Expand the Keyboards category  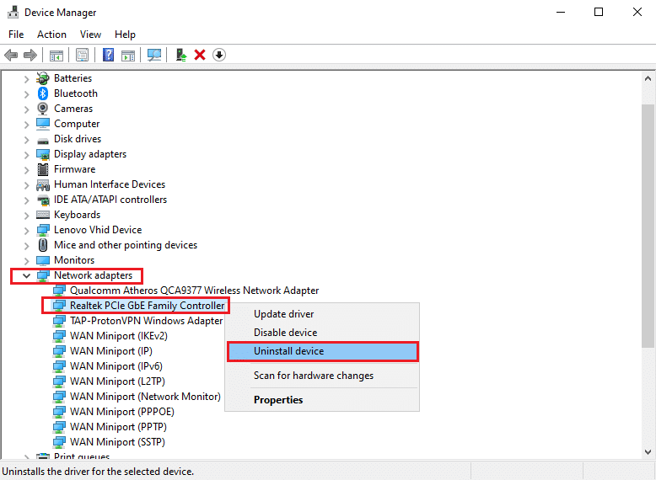(x=26, y=215)
